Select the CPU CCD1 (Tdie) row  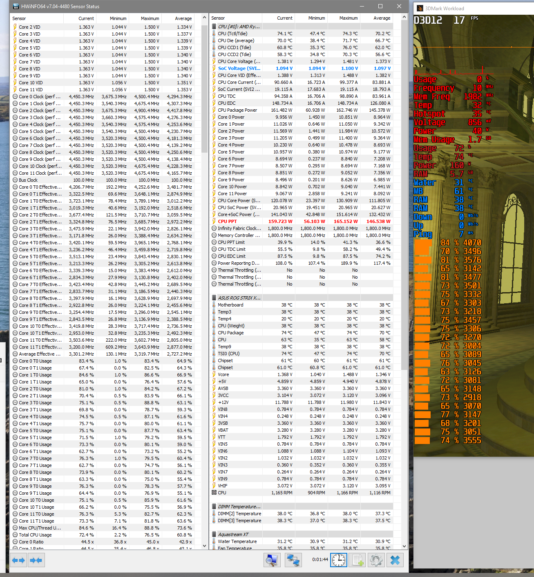(302, 47)
